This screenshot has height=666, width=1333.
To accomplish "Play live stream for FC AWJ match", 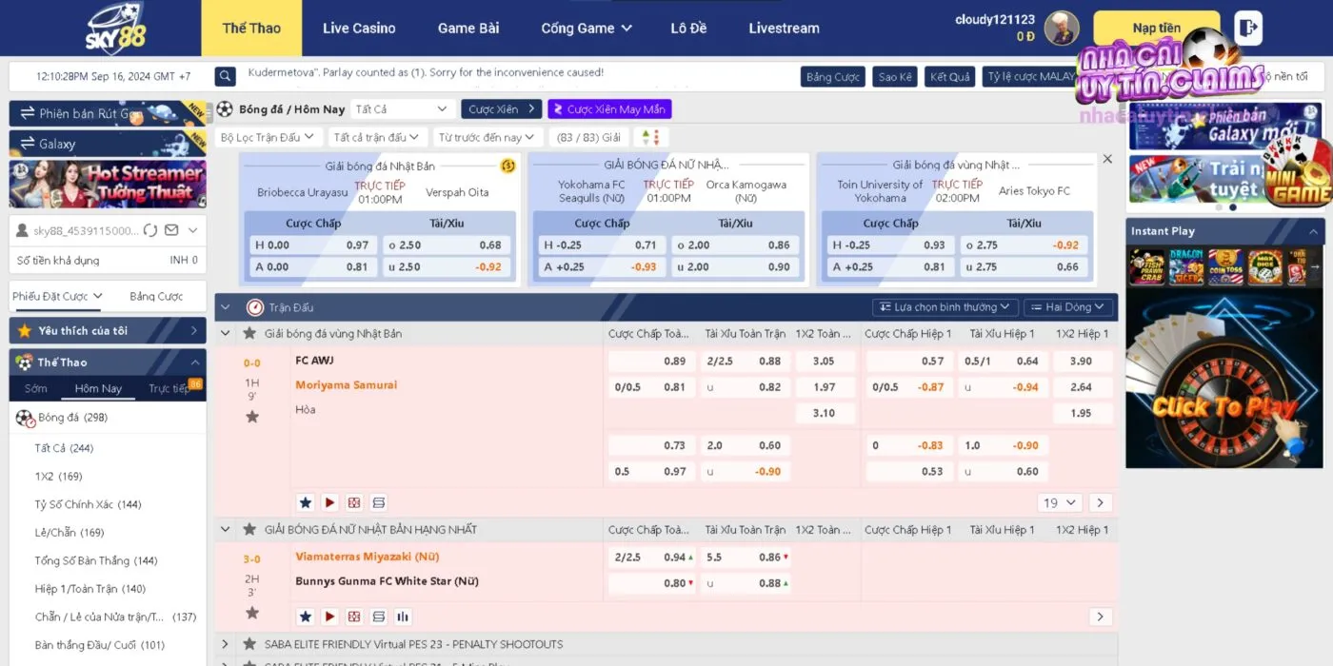I will click(329, 502).
